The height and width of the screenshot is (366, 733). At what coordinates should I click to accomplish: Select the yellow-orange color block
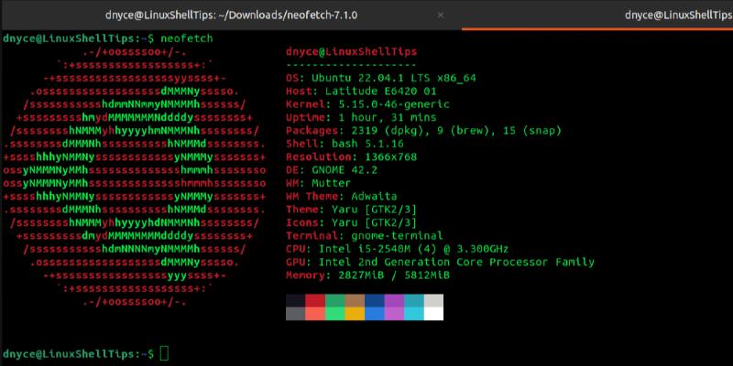point(355,314)
